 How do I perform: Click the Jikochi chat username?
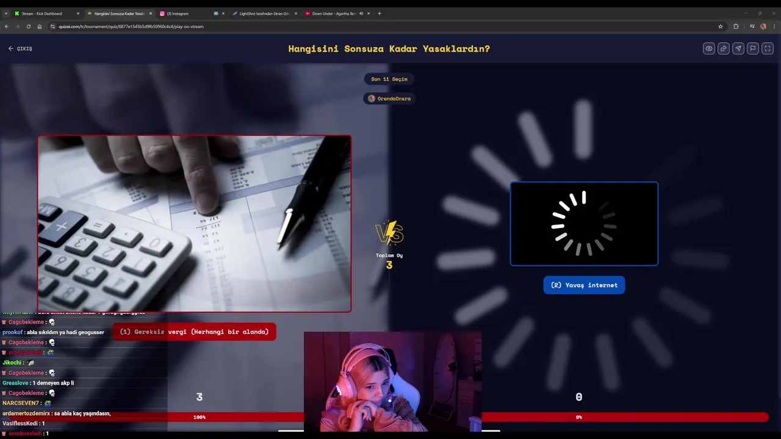point(12,363)
